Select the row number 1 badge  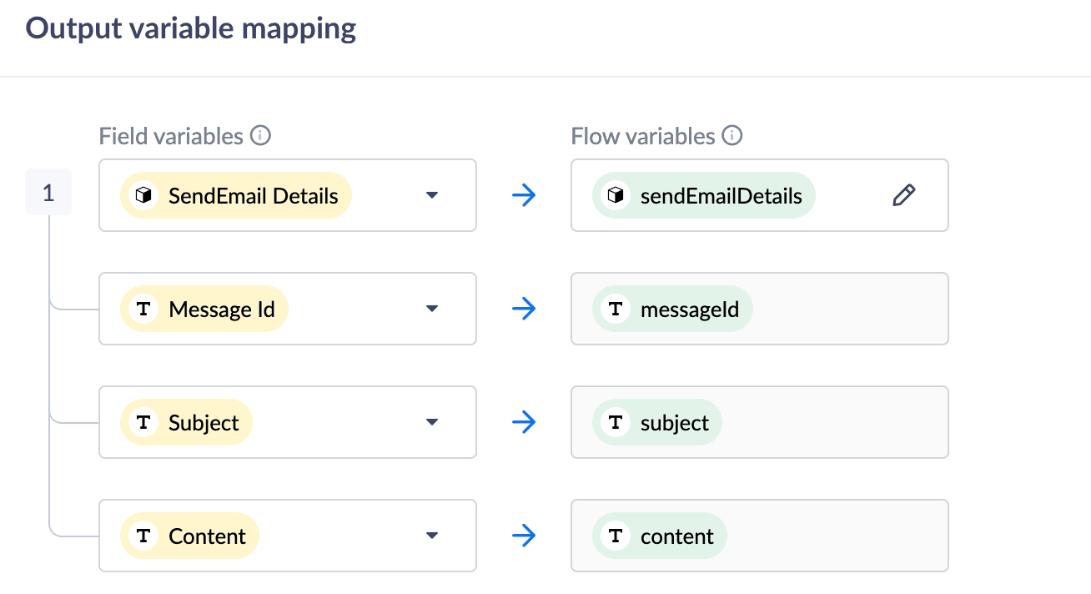[48, 193]
